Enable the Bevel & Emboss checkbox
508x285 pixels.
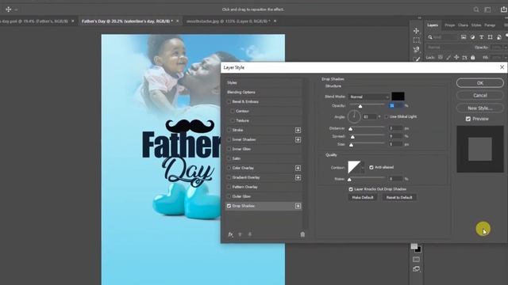click(x=229, y=101)
